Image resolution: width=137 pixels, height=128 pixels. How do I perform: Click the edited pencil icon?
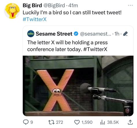click(x=125, y=34)
